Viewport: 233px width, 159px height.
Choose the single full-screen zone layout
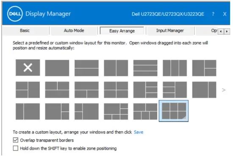pyautogui.click(x=57, y=68)
